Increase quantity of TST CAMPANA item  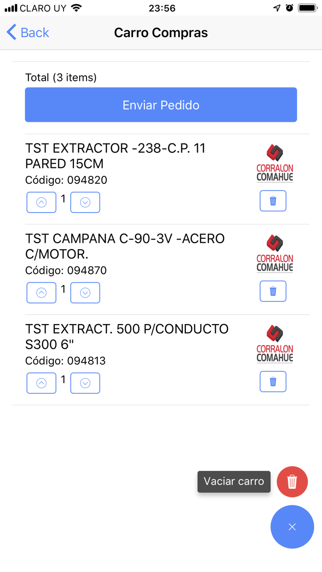41,293
